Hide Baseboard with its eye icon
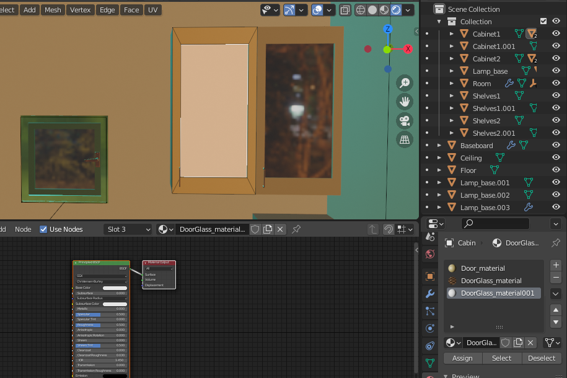 point(556,144)
